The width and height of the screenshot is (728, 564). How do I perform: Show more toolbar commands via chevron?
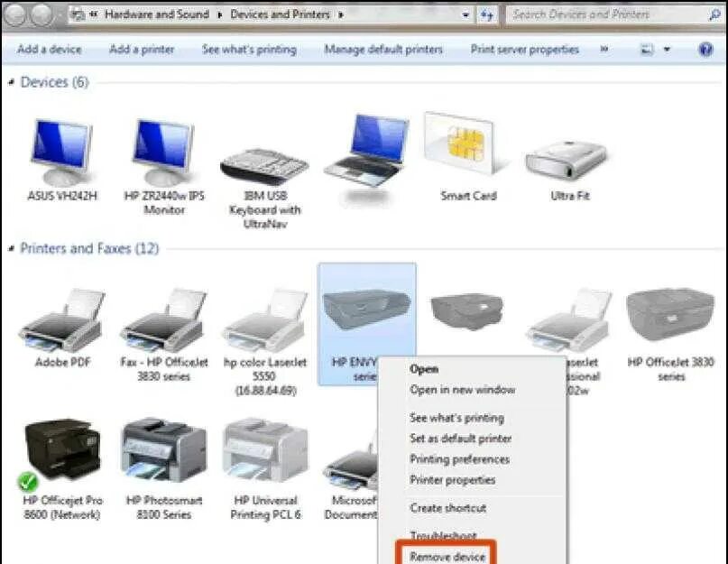click(604, 50)
